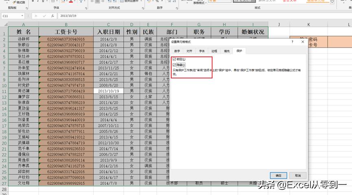The image size is (352, 195).
Task: Click the confirm entry checkmark in formula bar
Action: (x=44, y=16)
